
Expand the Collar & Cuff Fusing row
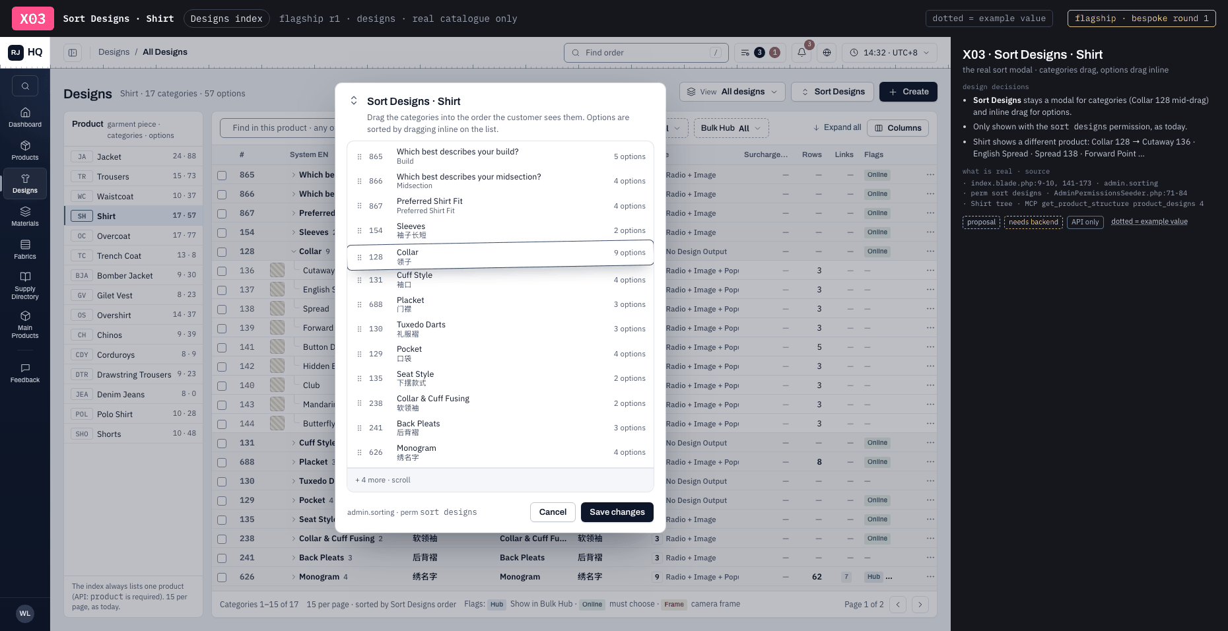coord(294,539)
